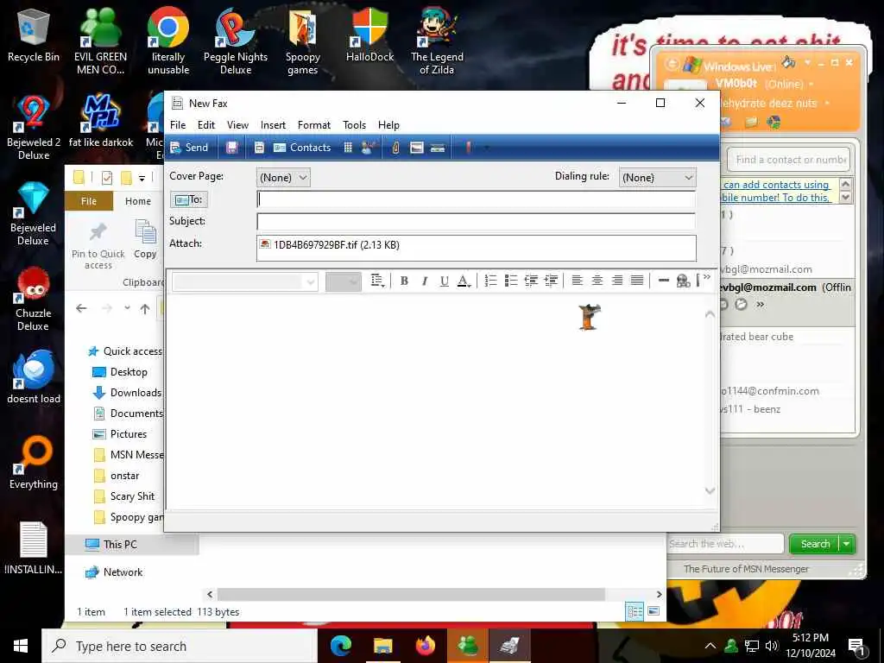Open Microsoft Edge from the taskbar
This screenshot has height=663, width=884.
(x=340, y=646)
